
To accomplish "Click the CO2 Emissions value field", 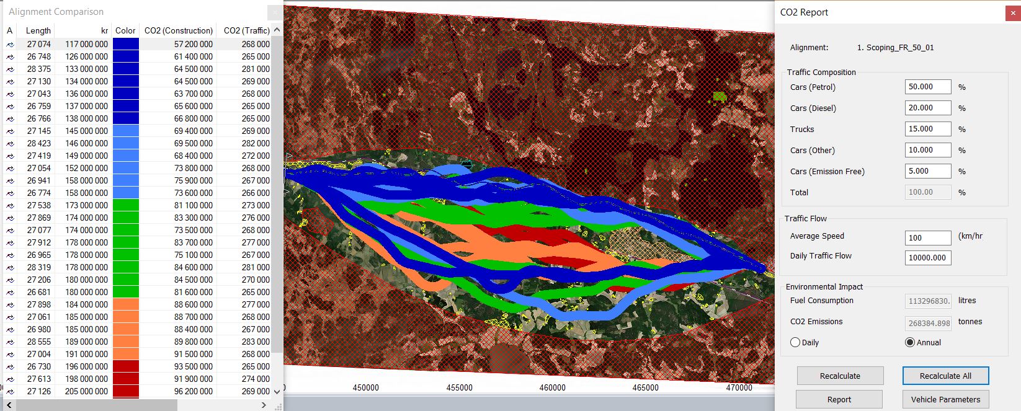I will (928, 323).
